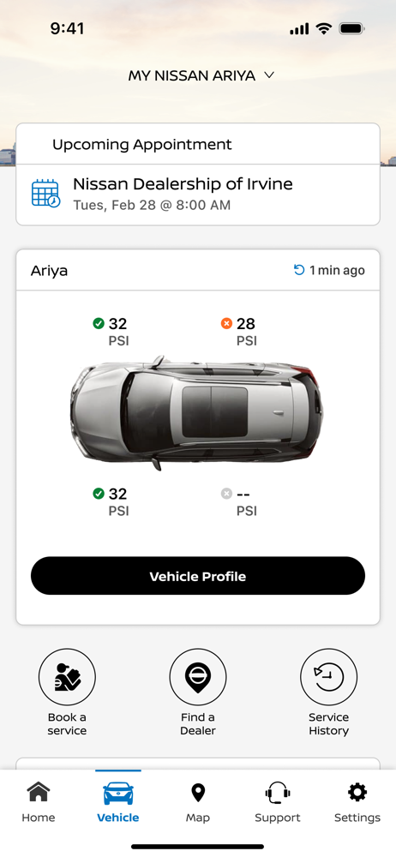Switch to the Map tab
The height and width of the screenshot is (857, 396).
pos(197,802)
